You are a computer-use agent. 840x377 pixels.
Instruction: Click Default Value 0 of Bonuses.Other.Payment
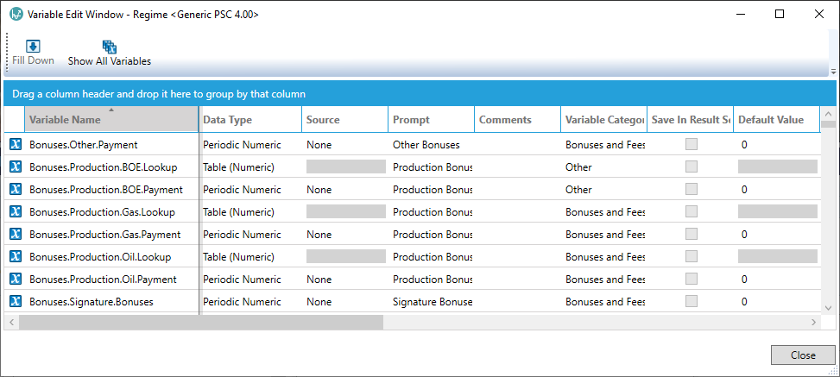coord(776,145)
